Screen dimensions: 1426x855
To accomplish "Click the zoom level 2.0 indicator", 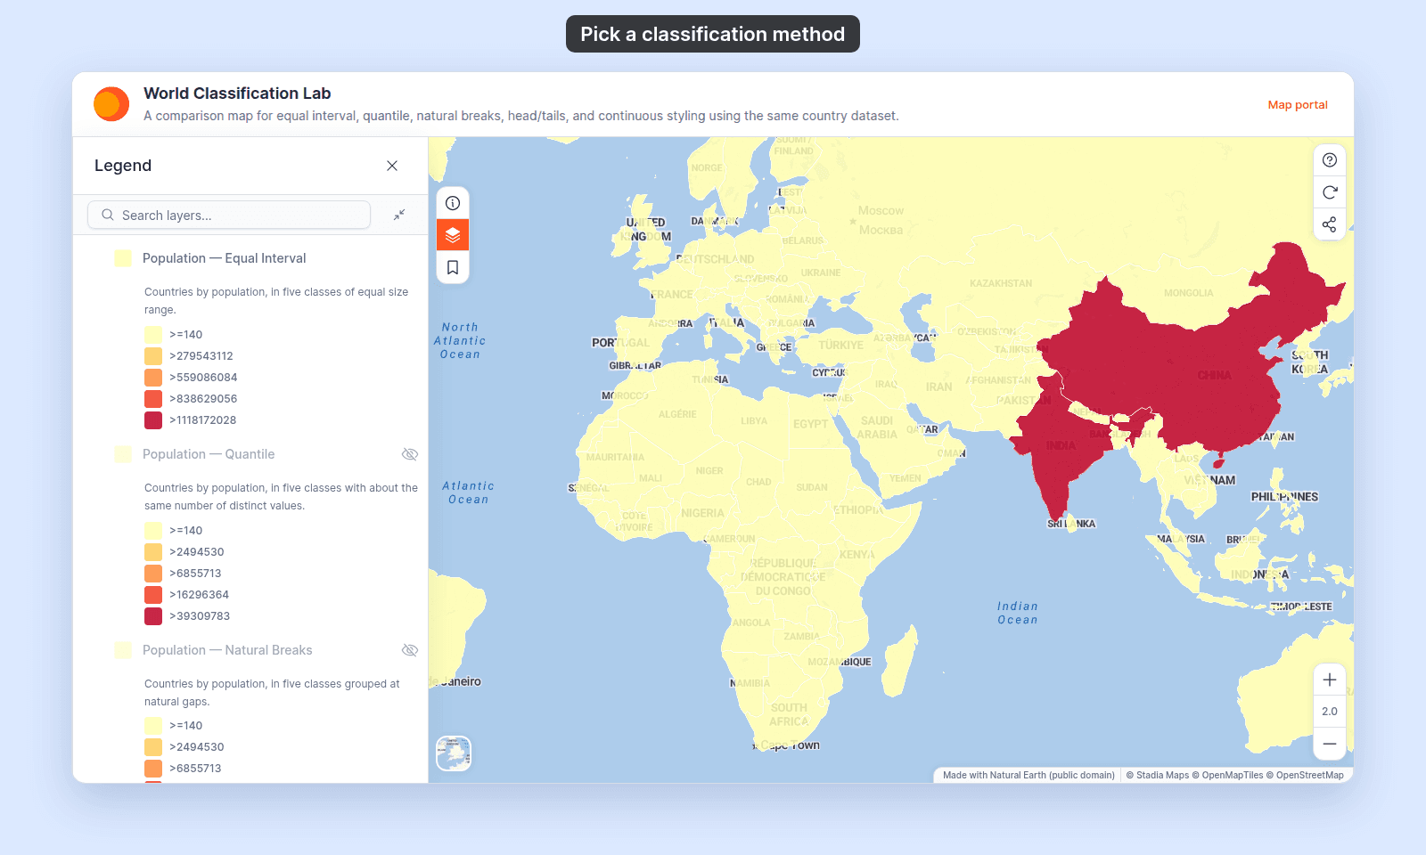I will 1330,712.
